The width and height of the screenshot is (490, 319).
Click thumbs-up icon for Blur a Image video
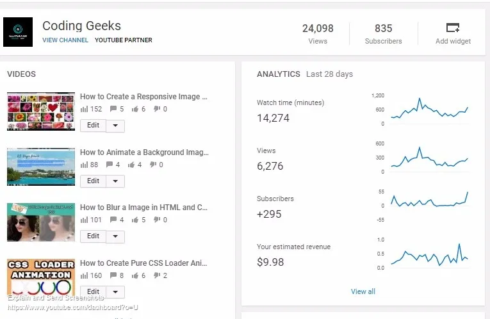(x=135, y=220)
